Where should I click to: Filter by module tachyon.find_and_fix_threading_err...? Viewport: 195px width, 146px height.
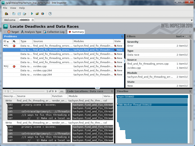(157, 77)
